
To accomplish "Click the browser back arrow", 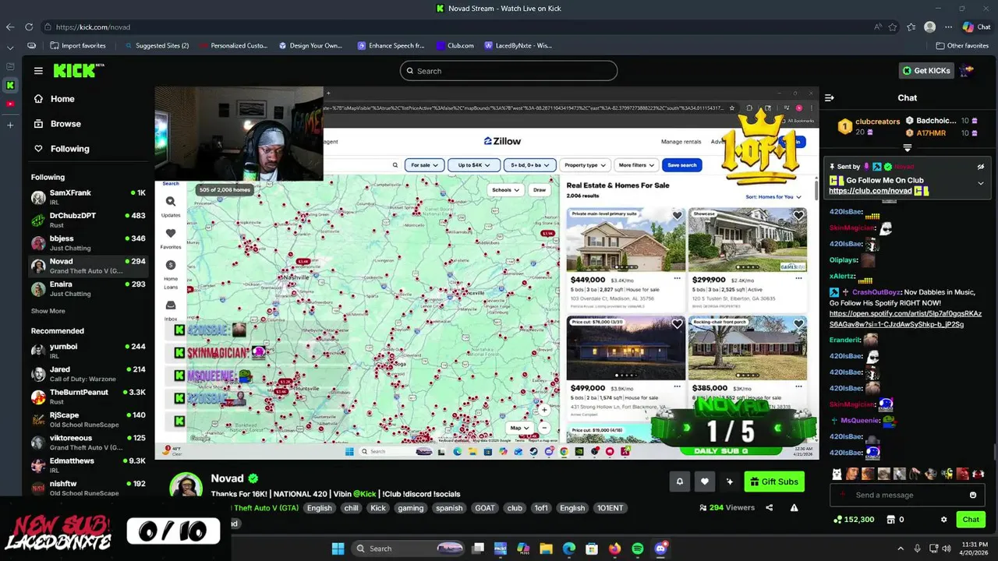I will pos(10,27).
